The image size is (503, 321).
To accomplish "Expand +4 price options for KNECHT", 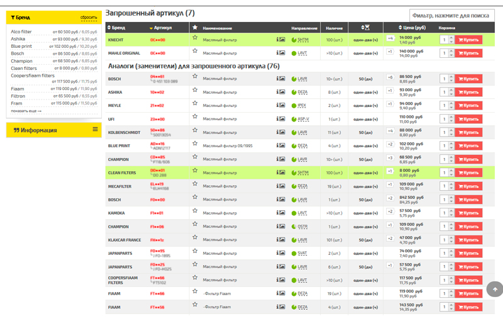I will tap(390, 38).
